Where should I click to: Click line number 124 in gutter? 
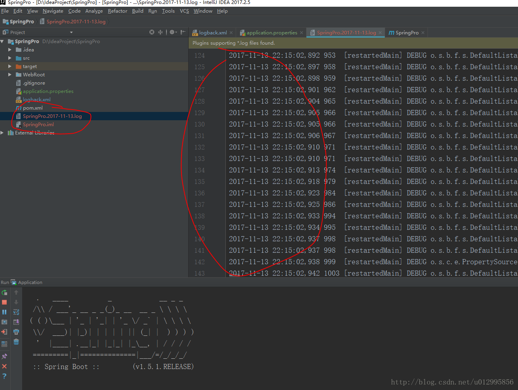click(x=199, y=55)
